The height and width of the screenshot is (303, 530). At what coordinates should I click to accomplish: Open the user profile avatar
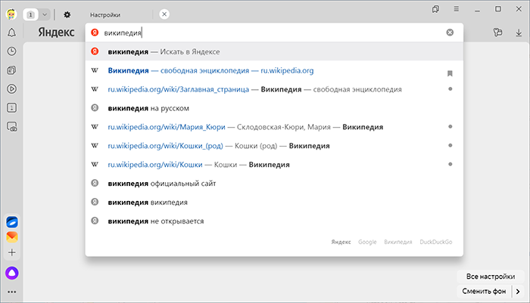(11, 14)
